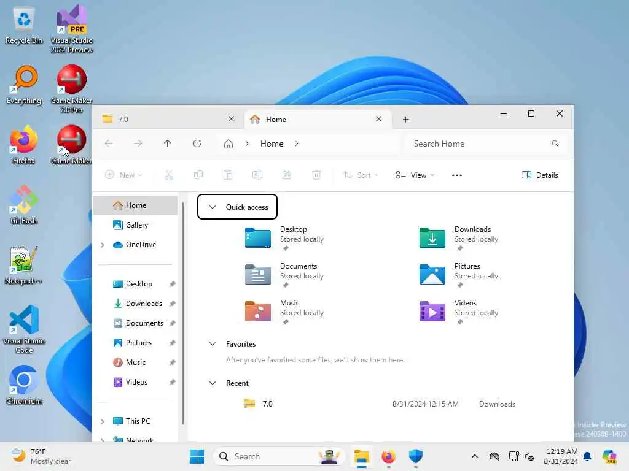Screen dimensions: 629x471
Task: Go back with the back arrow
Action: pos(108,144)
